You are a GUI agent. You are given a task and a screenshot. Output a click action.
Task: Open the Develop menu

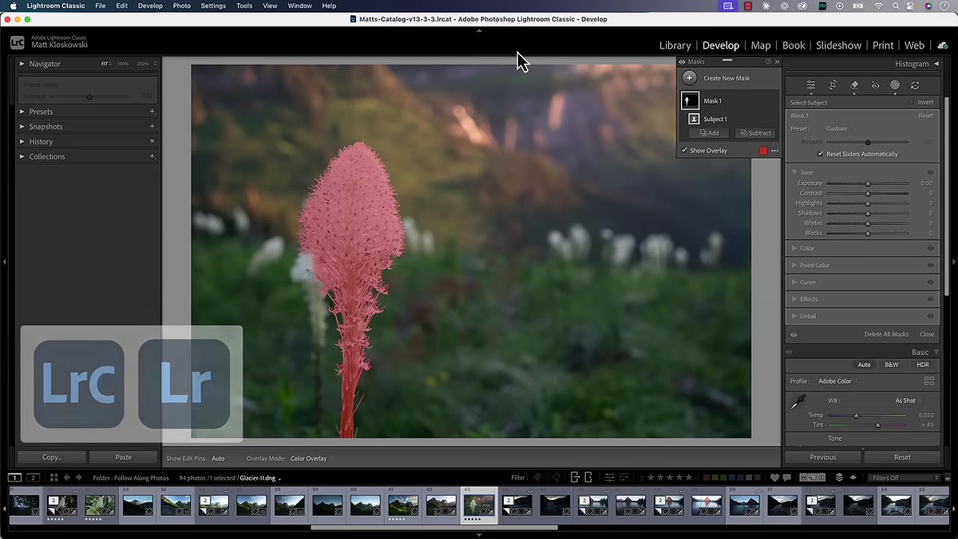coord(150,6)
